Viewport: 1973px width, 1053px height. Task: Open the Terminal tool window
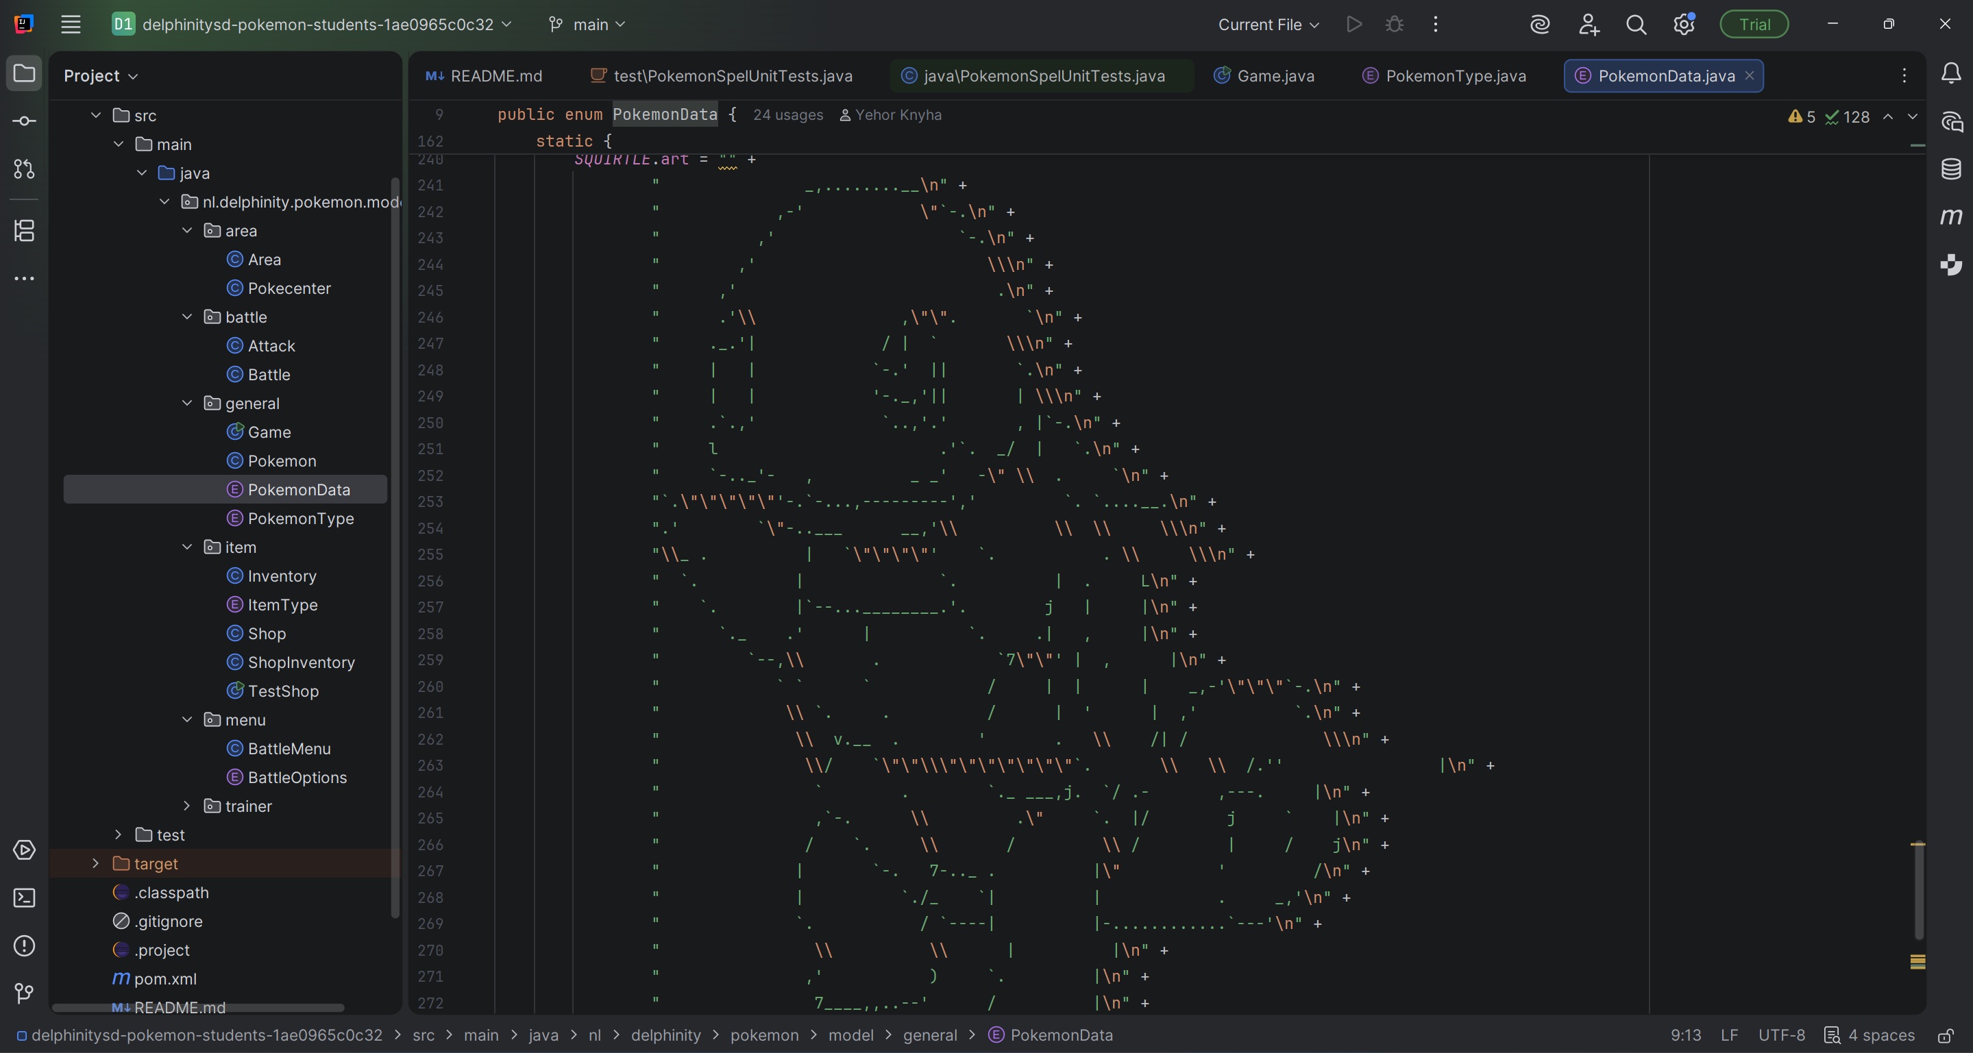24,897
